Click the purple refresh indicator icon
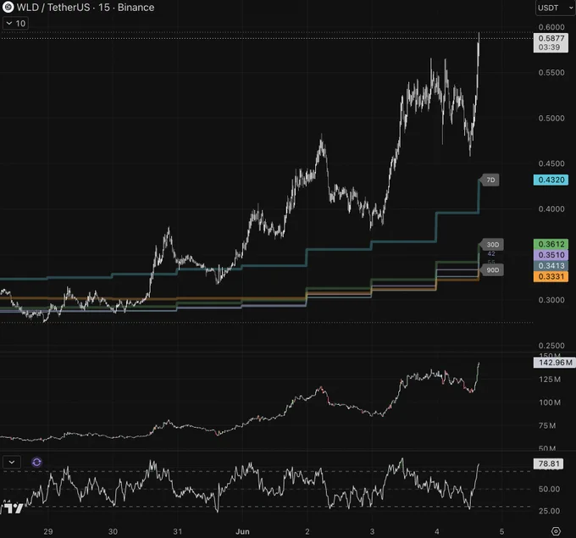576x538 pixels. [36, 462]
